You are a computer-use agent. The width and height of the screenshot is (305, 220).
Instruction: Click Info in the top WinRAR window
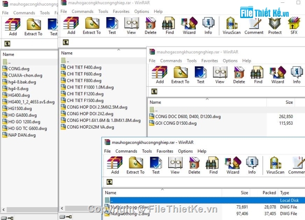[x=208, y=26]
